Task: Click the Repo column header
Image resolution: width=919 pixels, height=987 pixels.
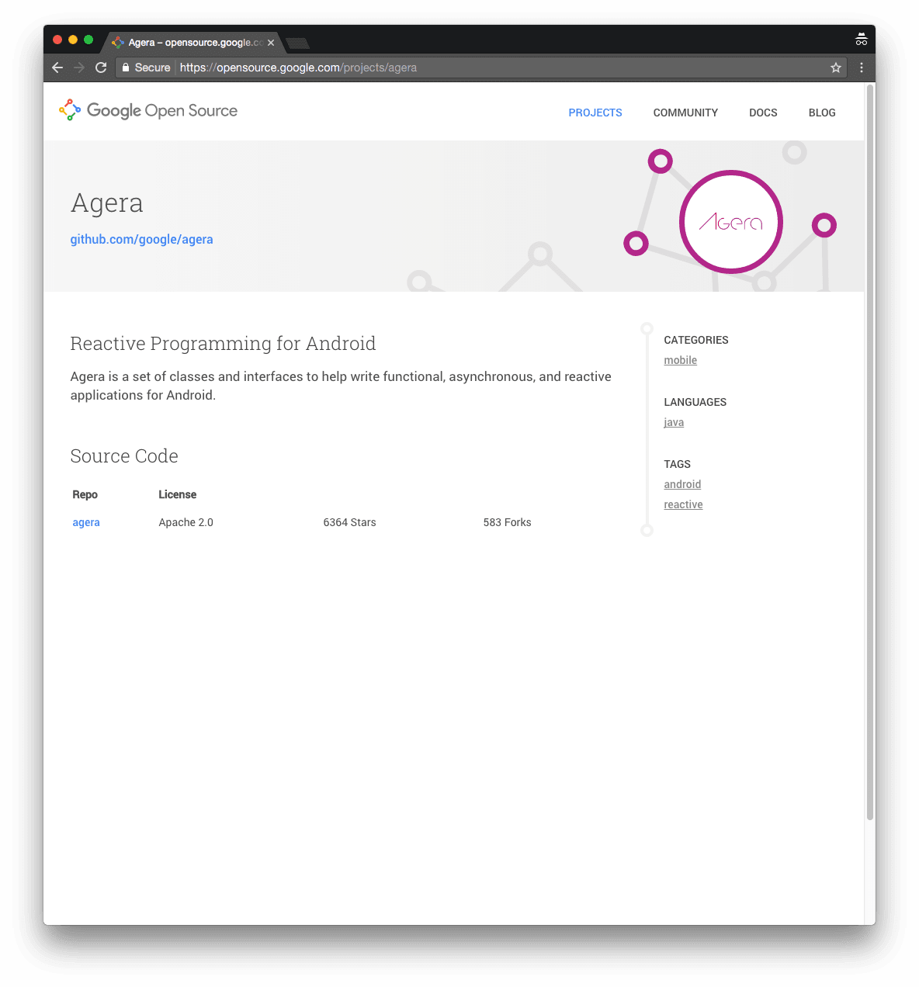Action: tap(85, 494)
